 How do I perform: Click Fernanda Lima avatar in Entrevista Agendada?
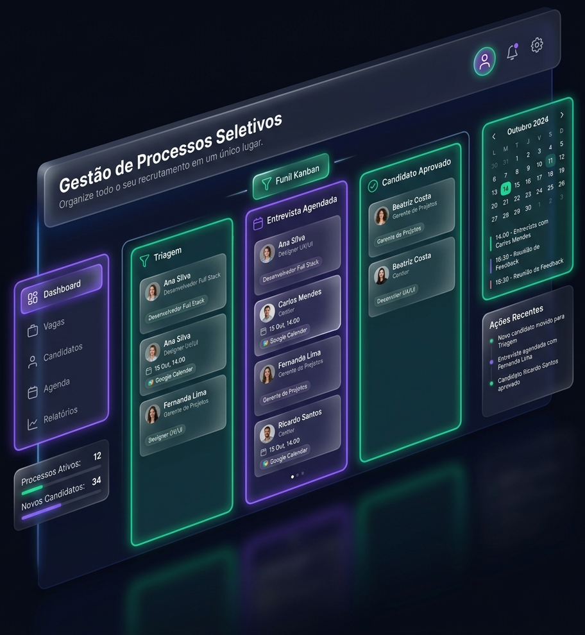tap(267, 375)
